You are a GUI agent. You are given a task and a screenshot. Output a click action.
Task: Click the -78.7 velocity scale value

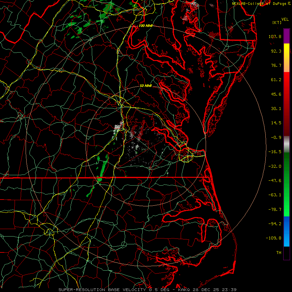pos(275,210)
